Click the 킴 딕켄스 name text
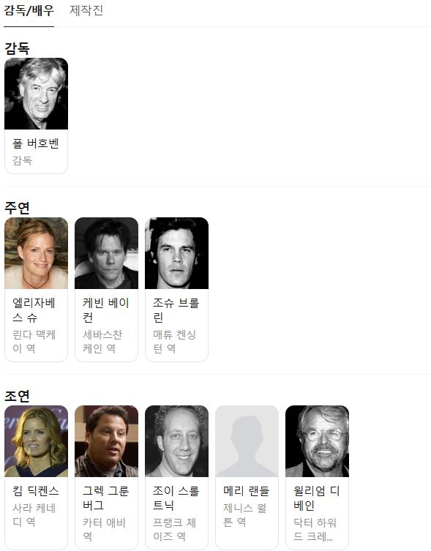The height and width of the screenshot is (551, 431). 36,490
